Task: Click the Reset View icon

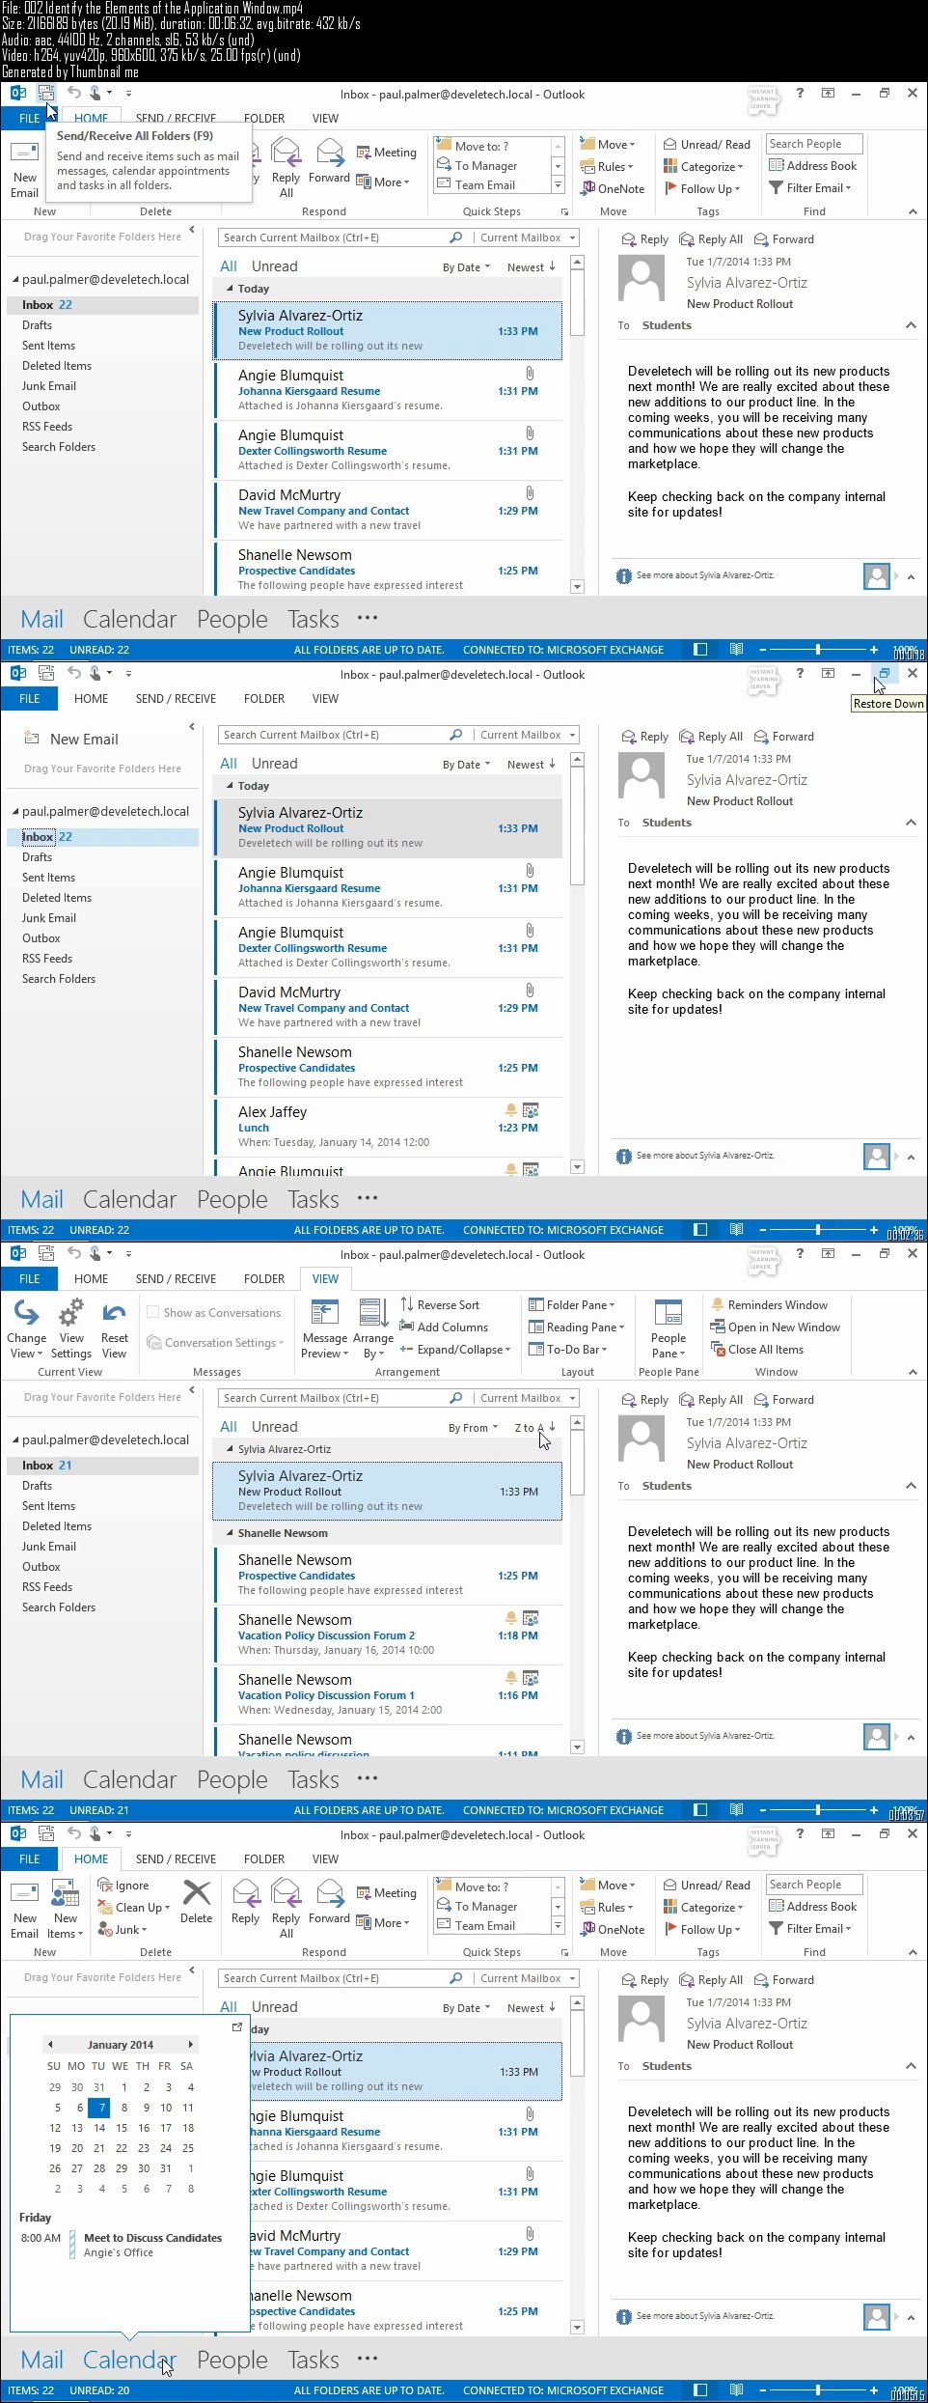Action: 114,1313
